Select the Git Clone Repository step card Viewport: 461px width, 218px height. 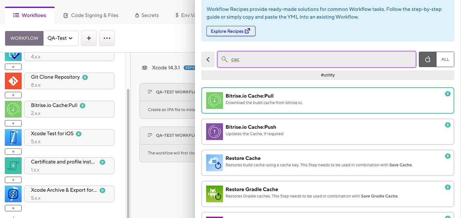(69, 81)
